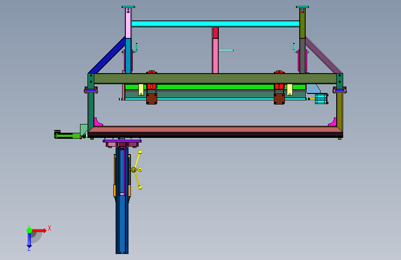Select the right magenta corner gusset
The height and width of the screenshot is (260, 401).
click(x=333, y=123)
